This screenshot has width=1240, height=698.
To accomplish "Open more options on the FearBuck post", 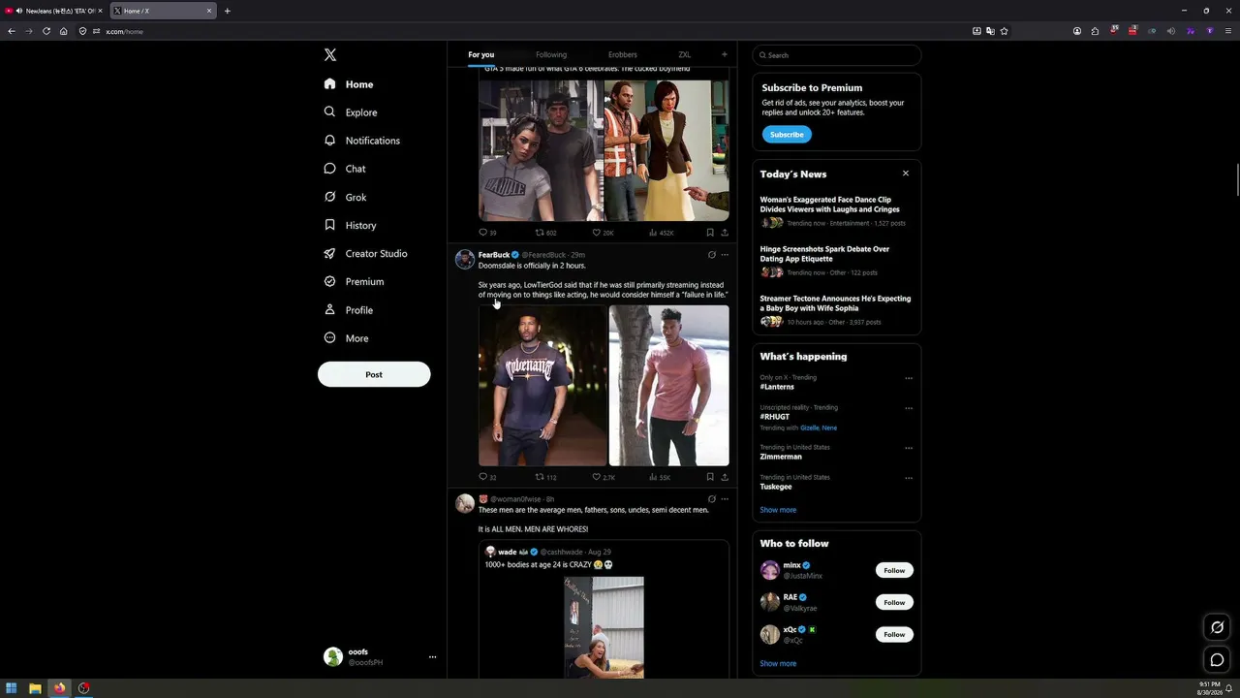I will (725, 255).
